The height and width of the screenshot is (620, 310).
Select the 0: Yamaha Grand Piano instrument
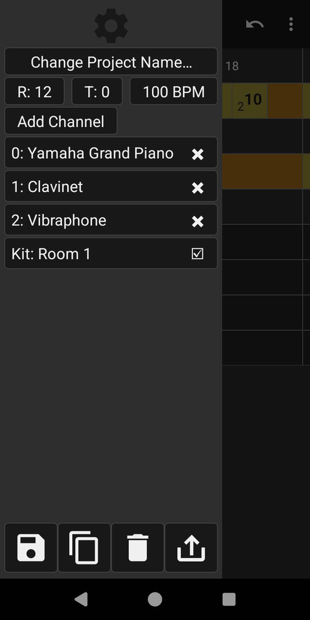(92, 153)
